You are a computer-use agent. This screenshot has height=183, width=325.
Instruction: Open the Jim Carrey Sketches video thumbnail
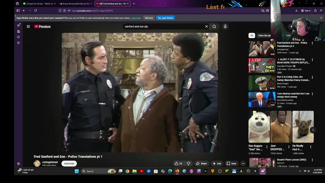(x=262, y=83)
